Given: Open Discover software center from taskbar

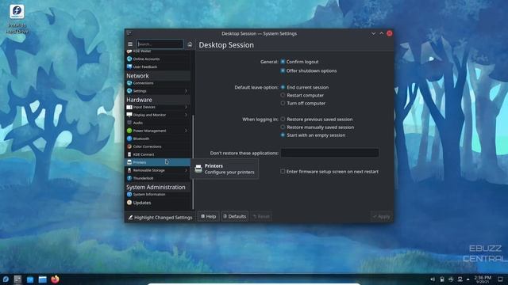Looking at the screenshot, I should (x=30, y=279).
